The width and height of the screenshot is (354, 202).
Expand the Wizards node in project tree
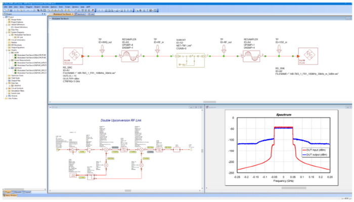(7, 96)
